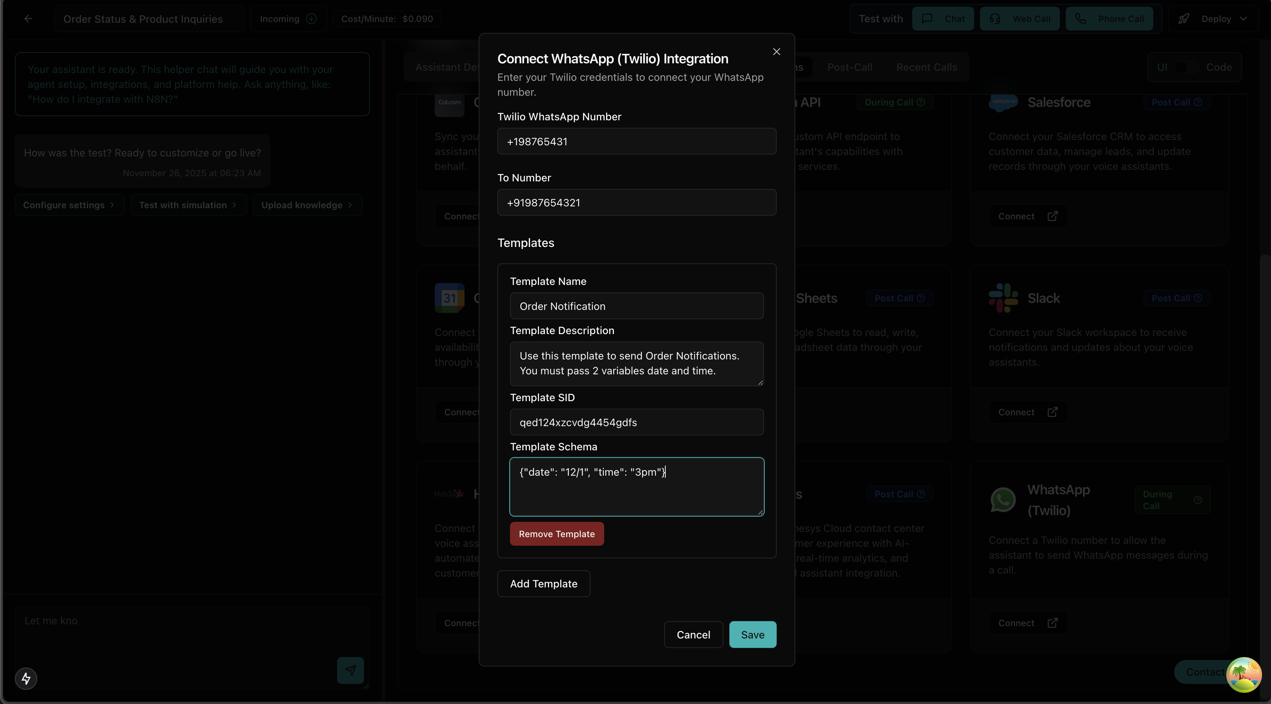Image resolution: width=1271 pixels, height=704 pixels.
Task: Save the WhatsApp integration settings
Action: pos(752,634)
